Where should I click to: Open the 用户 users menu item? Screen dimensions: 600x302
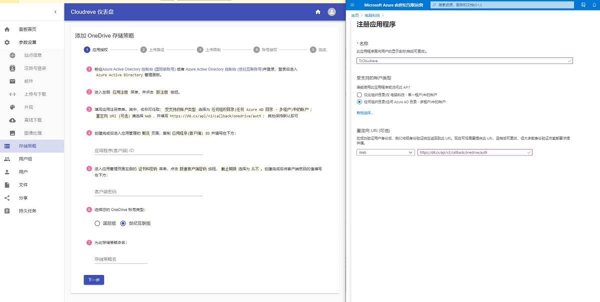[32, 172]
